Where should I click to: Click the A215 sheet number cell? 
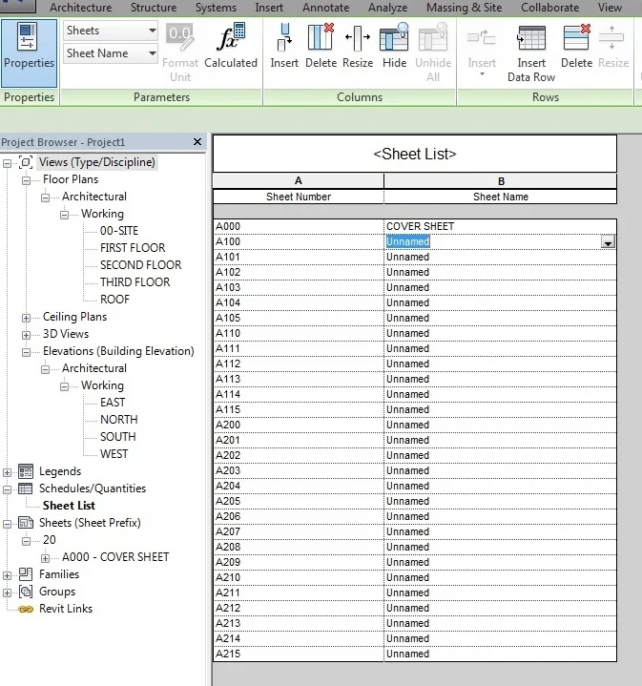coord(299,654)
